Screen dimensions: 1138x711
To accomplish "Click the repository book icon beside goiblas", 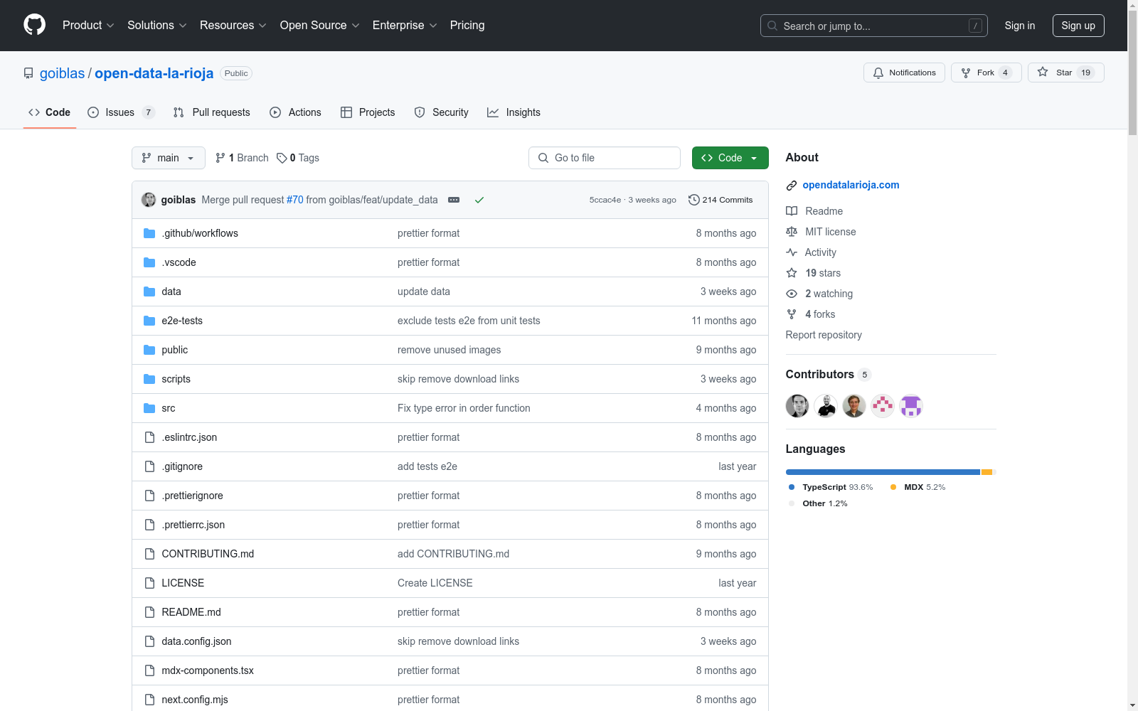I will click(x=28, y=73).
